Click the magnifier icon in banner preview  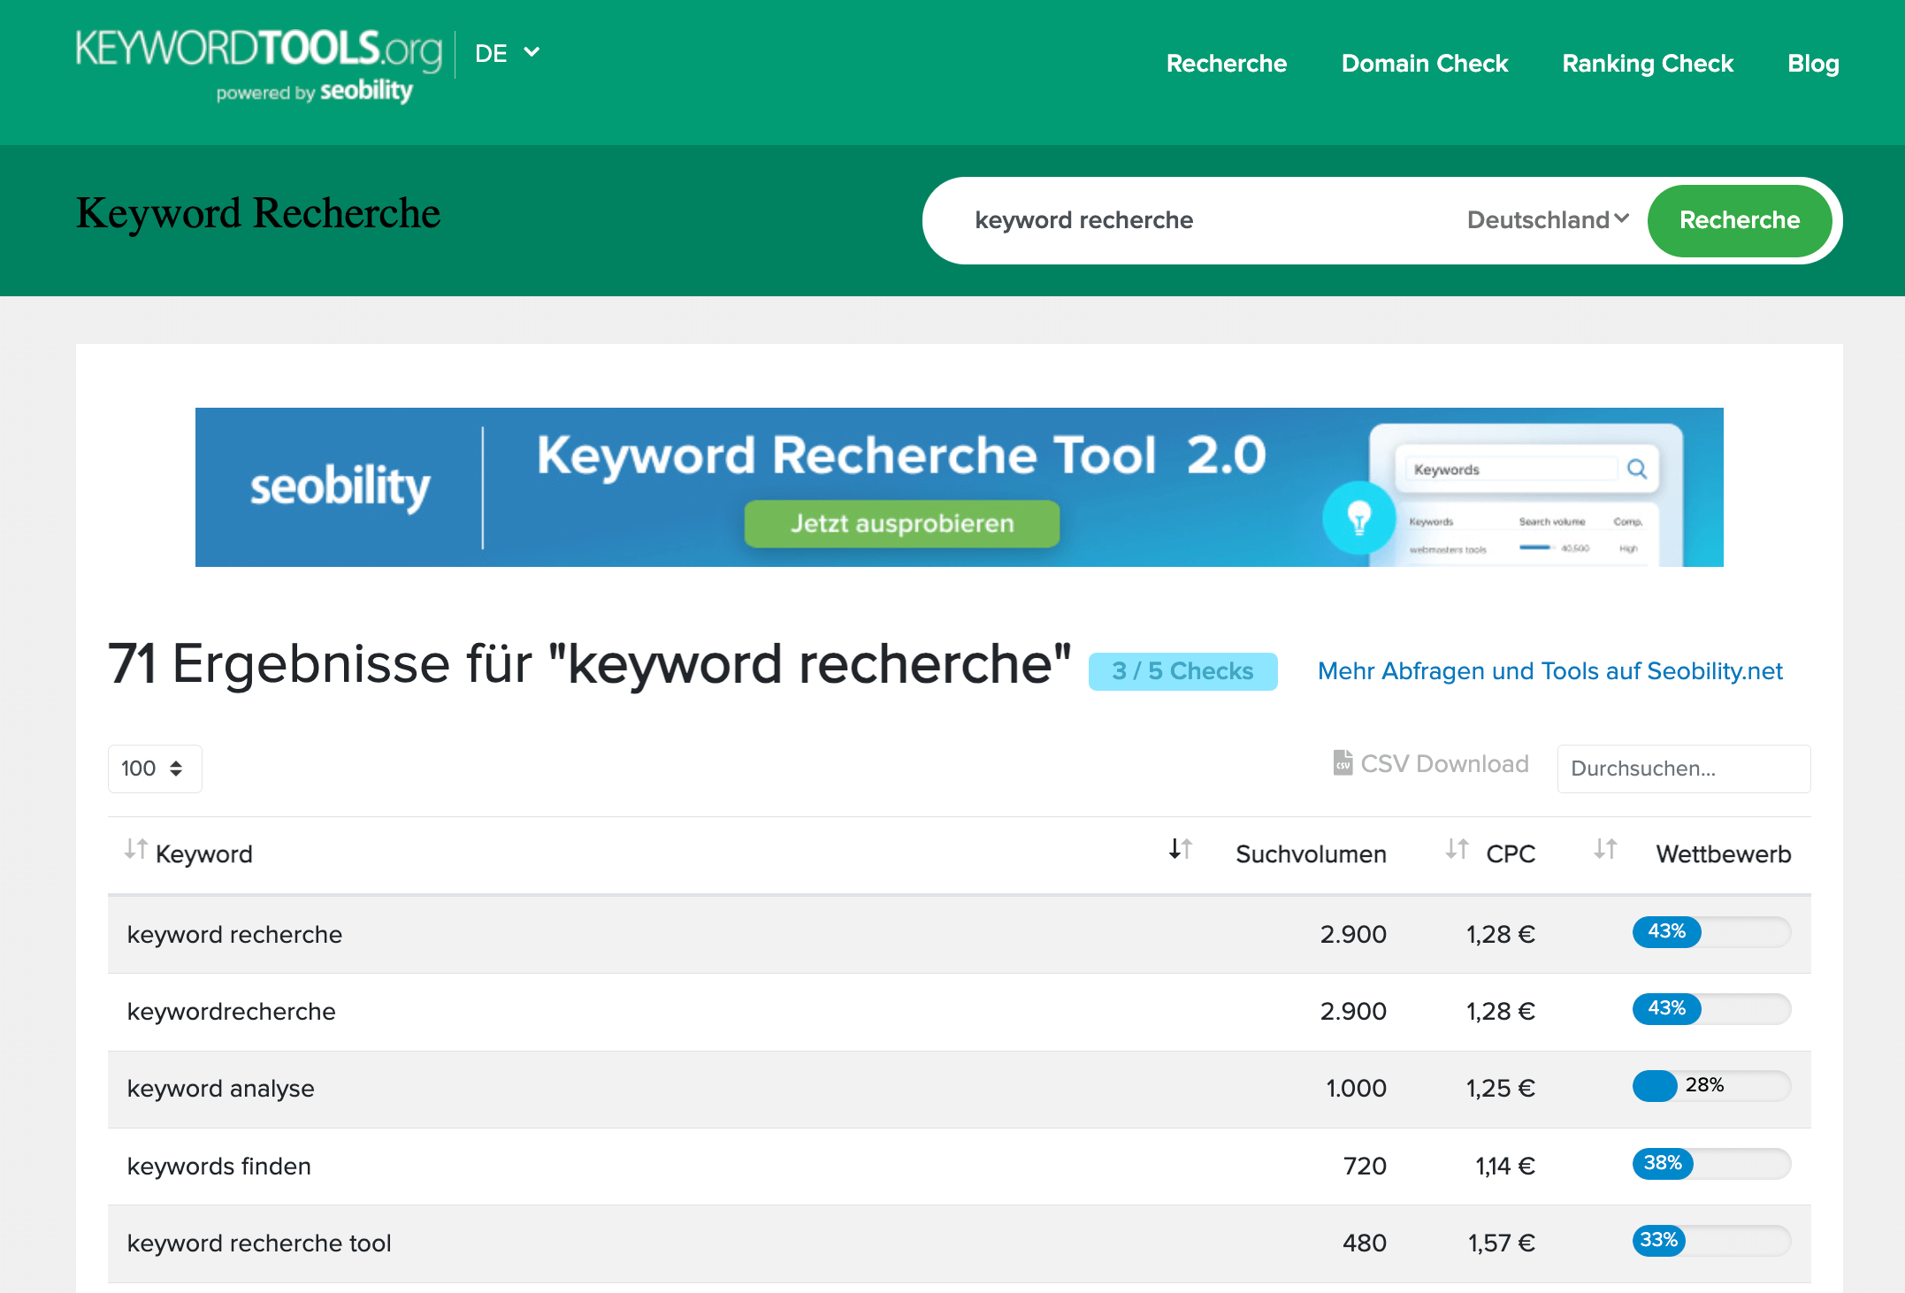click(1637, 469)
